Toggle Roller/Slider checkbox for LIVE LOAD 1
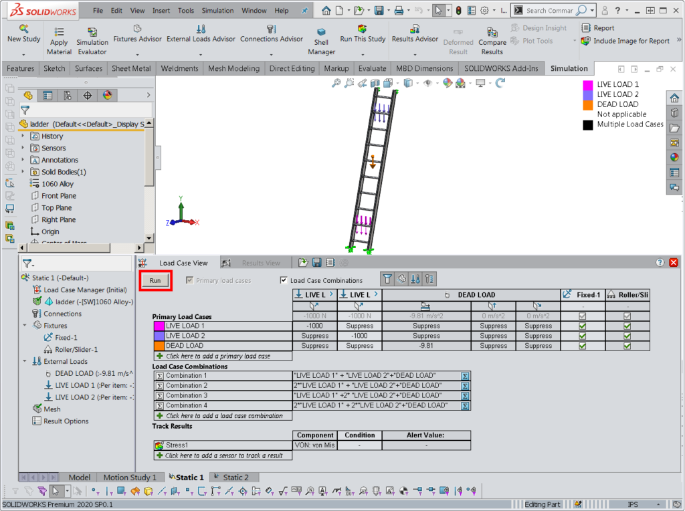 pos(627,326)
